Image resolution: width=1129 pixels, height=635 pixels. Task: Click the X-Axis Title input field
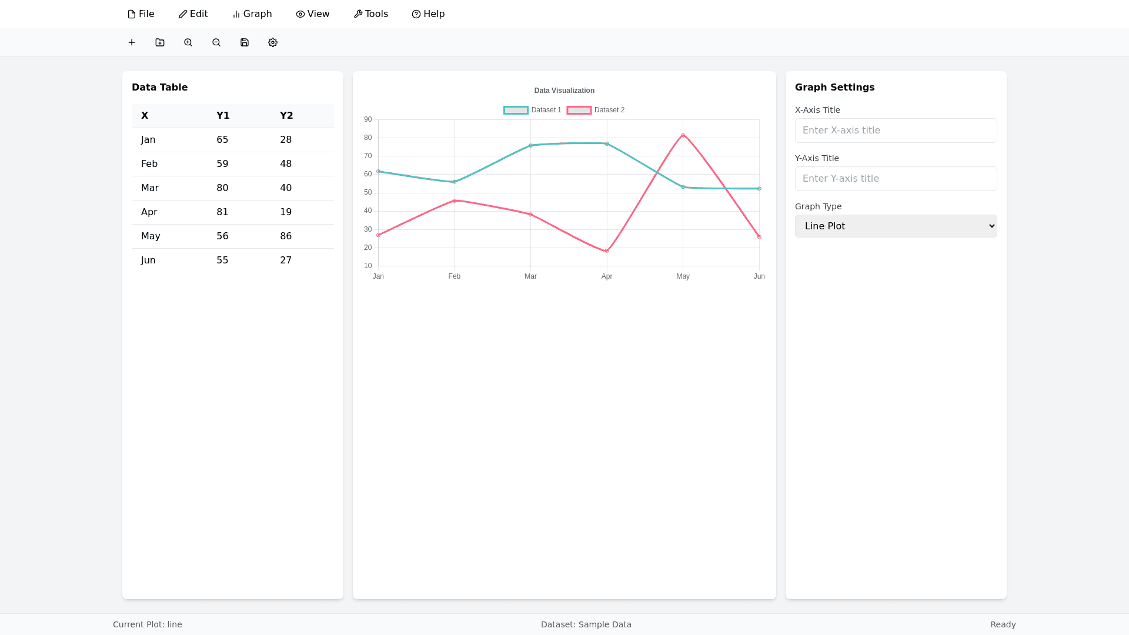coord(895,131)
